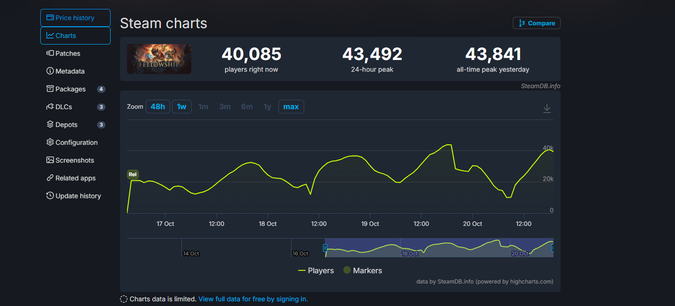Viewport: 675px width, 306px height.
Task: Click the 43,492 24-hour peak value
Action: (372, 54)
